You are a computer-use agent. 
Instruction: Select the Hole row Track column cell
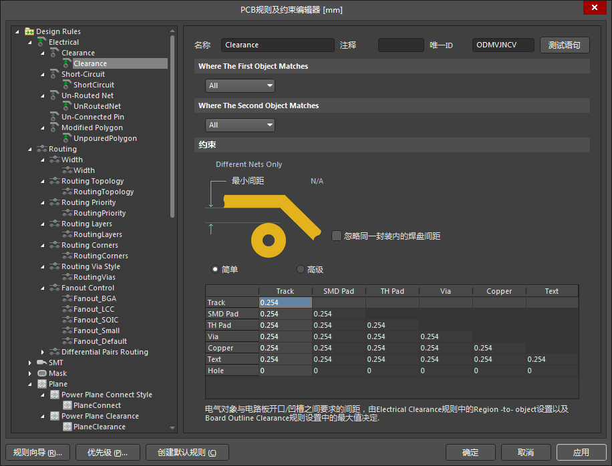tap(285, 371)
